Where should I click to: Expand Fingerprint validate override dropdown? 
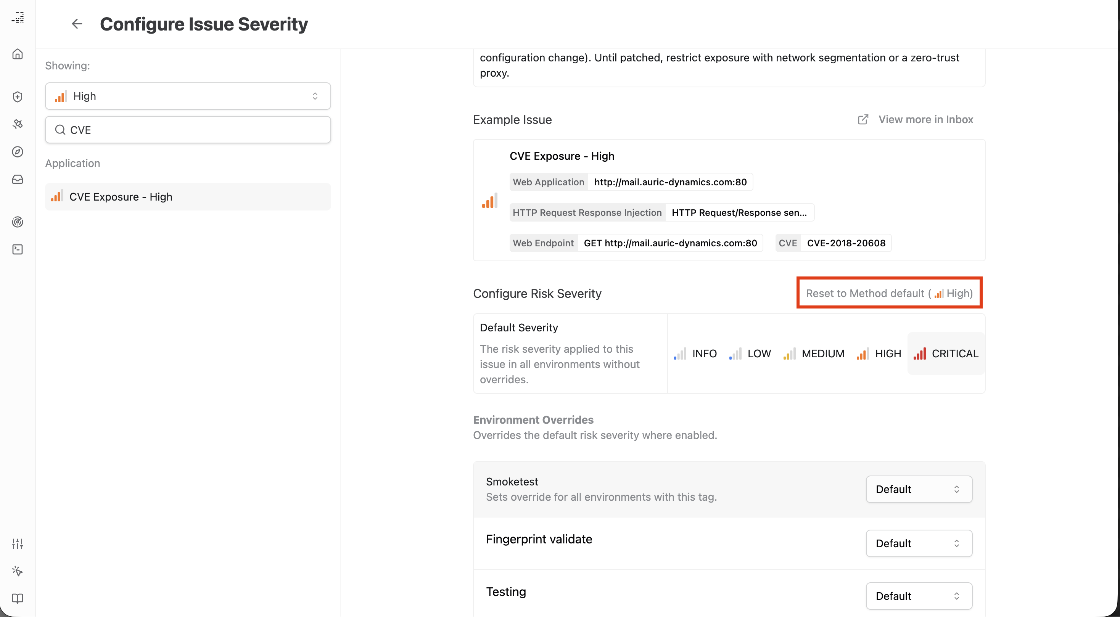(x=919, y=543)
